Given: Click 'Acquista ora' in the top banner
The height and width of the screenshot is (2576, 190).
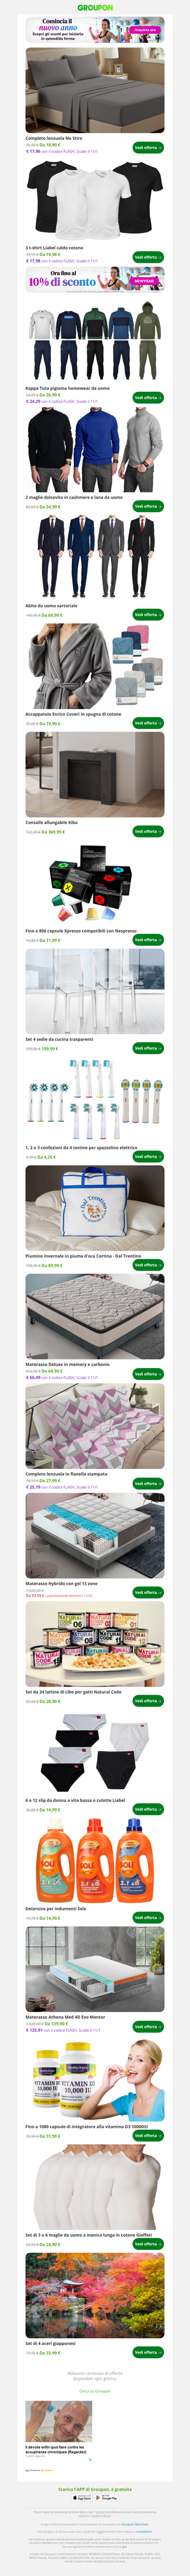Looking at the screenshot, I should click(145, 30).
